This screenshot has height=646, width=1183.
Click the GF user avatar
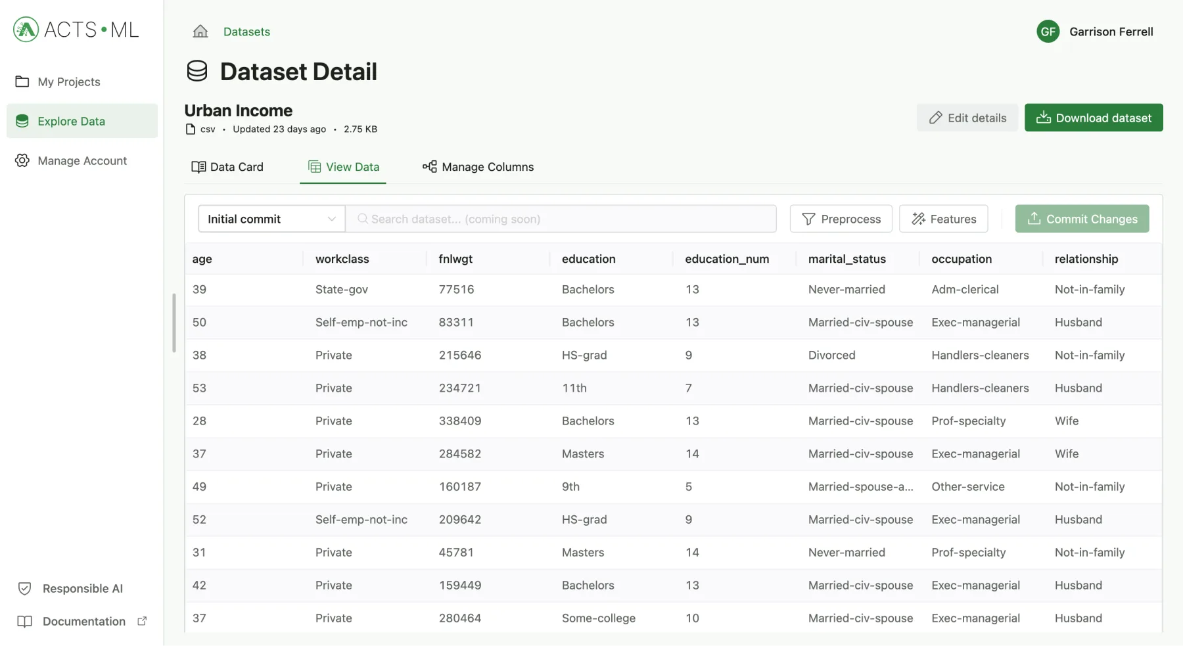(x=1048, y=32)
